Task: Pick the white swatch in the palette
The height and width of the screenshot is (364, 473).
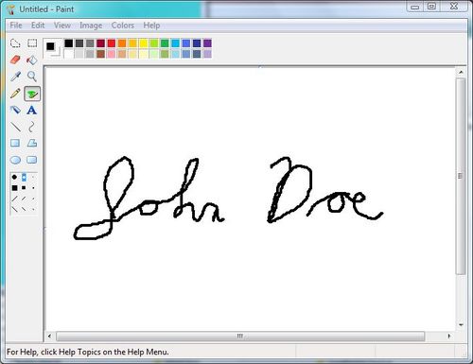Action: click(68, 54)
